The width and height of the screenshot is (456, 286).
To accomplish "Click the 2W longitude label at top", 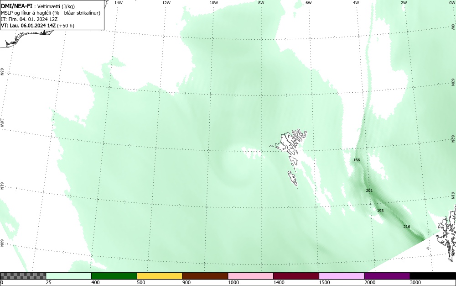I will click(404, 3).
